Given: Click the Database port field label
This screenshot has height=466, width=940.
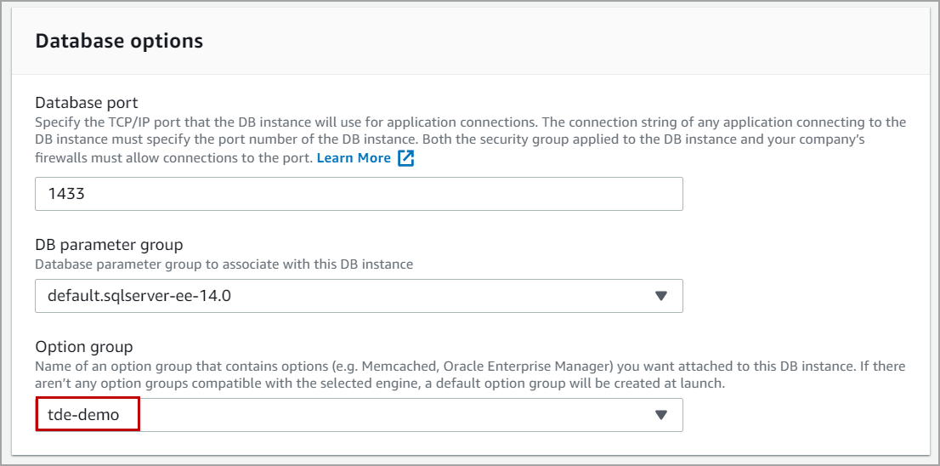Looking at the screenshot, I should point(87,104).
